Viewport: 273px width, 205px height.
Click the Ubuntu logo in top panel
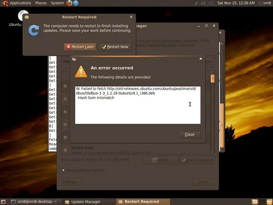[x=5, y=3]
